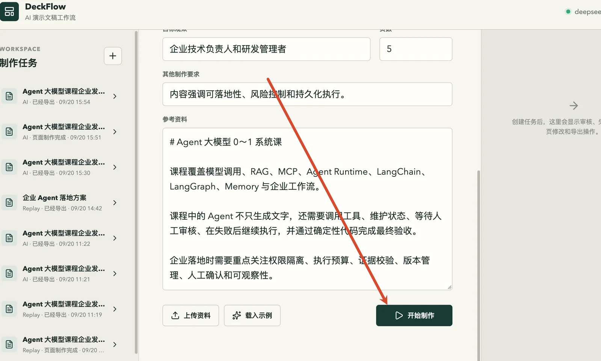Screen dimensions: 601x361
Task: Click the green deepseek status dot
Action: tap(568, 12)
